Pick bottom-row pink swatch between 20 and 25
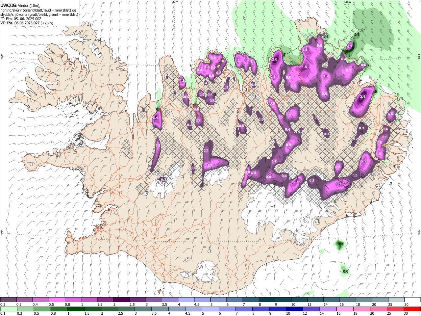Screen dimensions: 421x316 tap(379, 309)
